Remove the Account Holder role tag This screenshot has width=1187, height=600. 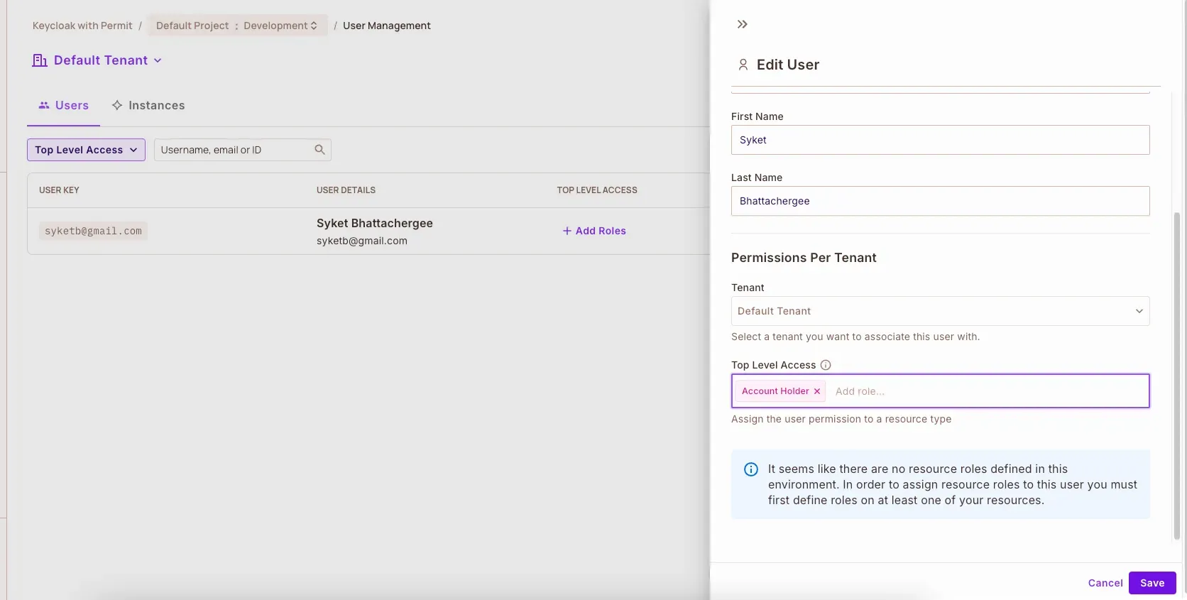(x=817, y=391)
